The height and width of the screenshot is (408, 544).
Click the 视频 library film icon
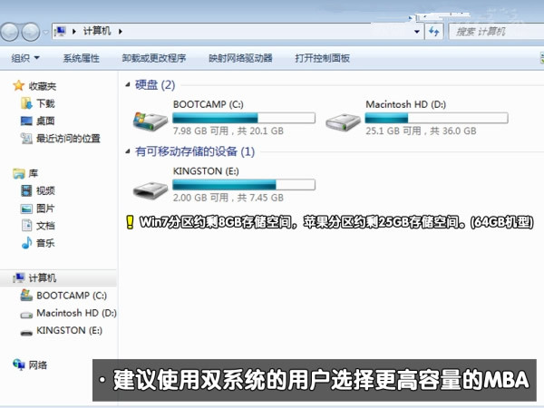point(26,190)
